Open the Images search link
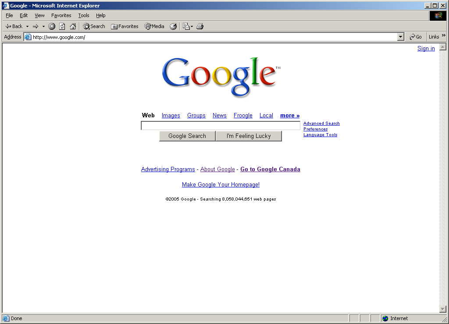Viewport: 449px width, 324px height. click(x=171, y=116)
